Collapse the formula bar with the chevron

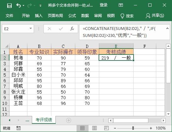[167, 28]
